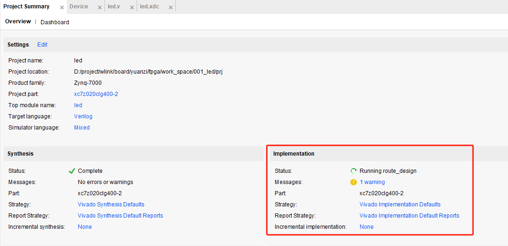Open the led.v file tab
This screenshot has height=246, width=508.
point(114,7)
